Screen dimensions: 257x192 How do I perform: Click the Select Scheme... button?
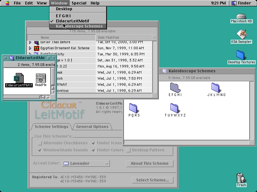click(x=153, y=180)
